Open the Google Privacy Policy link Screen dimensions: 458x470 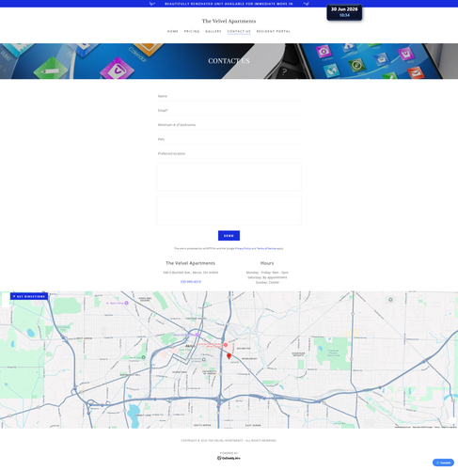tap(243, 248)
